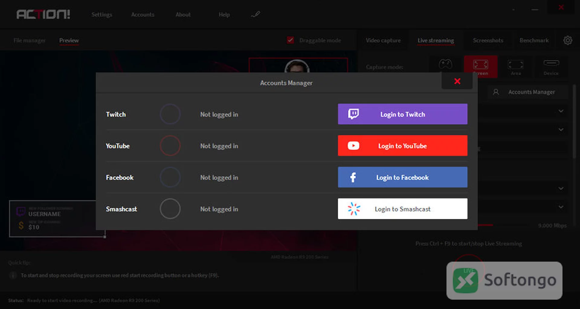
Task: Minimize the Action! window
Action: tap(535, 10)
